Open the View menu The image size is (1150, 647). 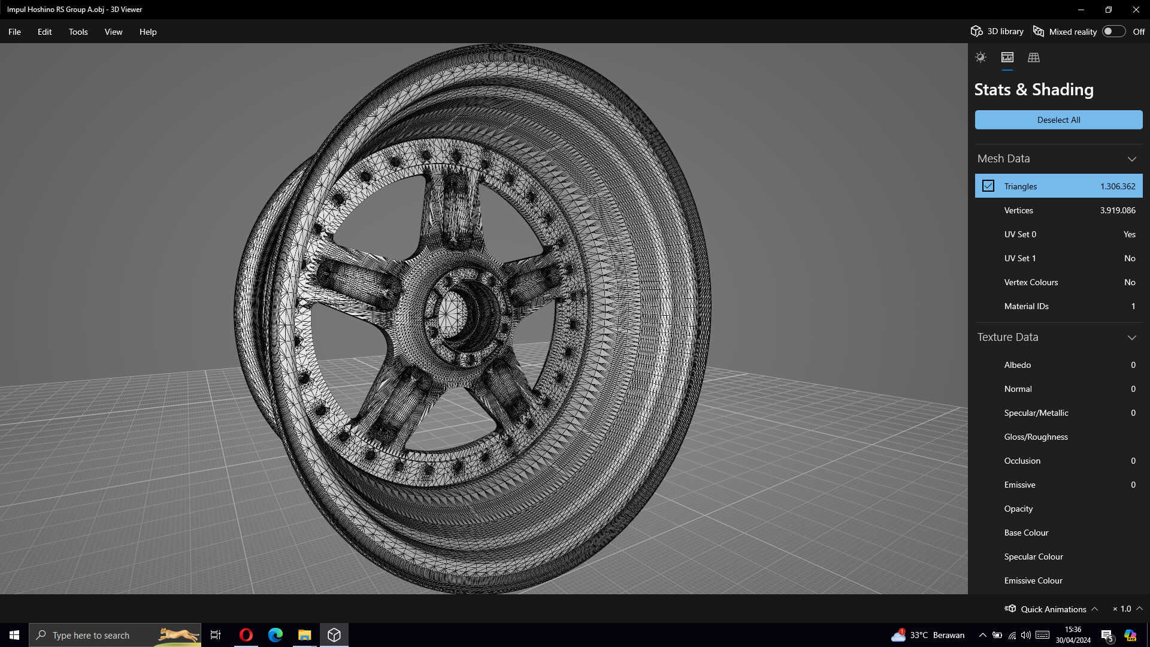click(x=113, y=32)
